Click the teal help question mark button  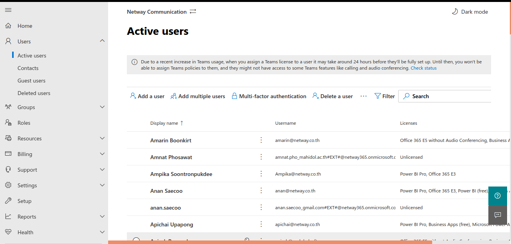497,196
